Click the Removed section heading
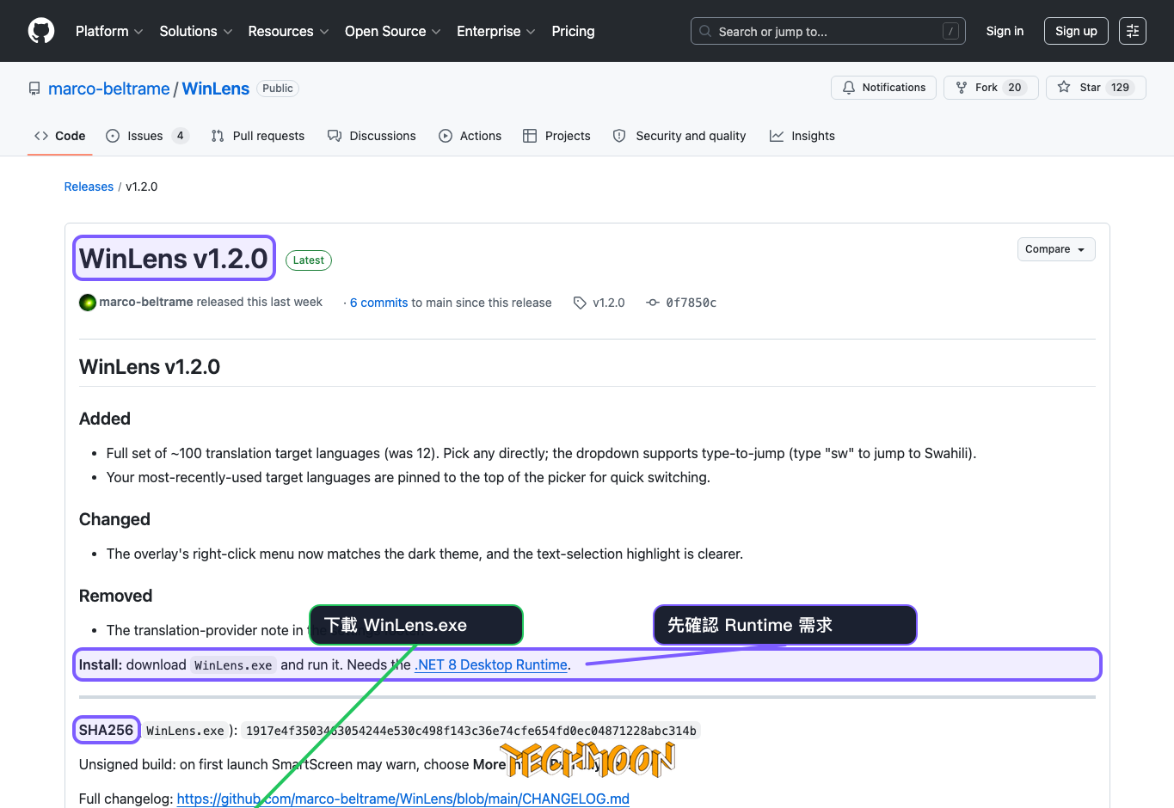The height and width of the screenshot is (808, 1174). pyautogui.click(x=115, y=596)
